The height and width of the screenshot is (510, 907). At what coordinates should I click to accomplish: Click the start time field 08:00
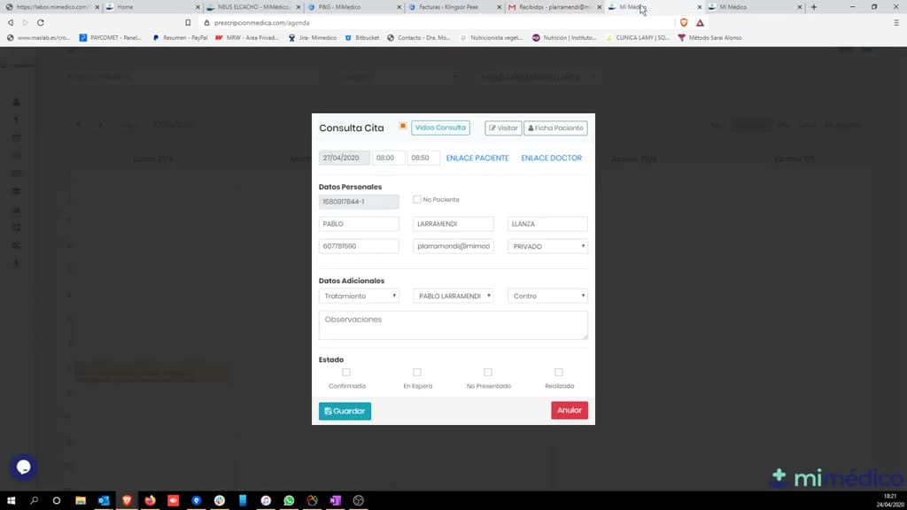click(x=388, y=158)
